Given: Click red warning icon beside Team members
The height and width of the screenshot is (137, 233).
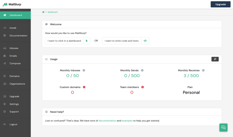Looking at the screenshot, I should click(142, 87).
